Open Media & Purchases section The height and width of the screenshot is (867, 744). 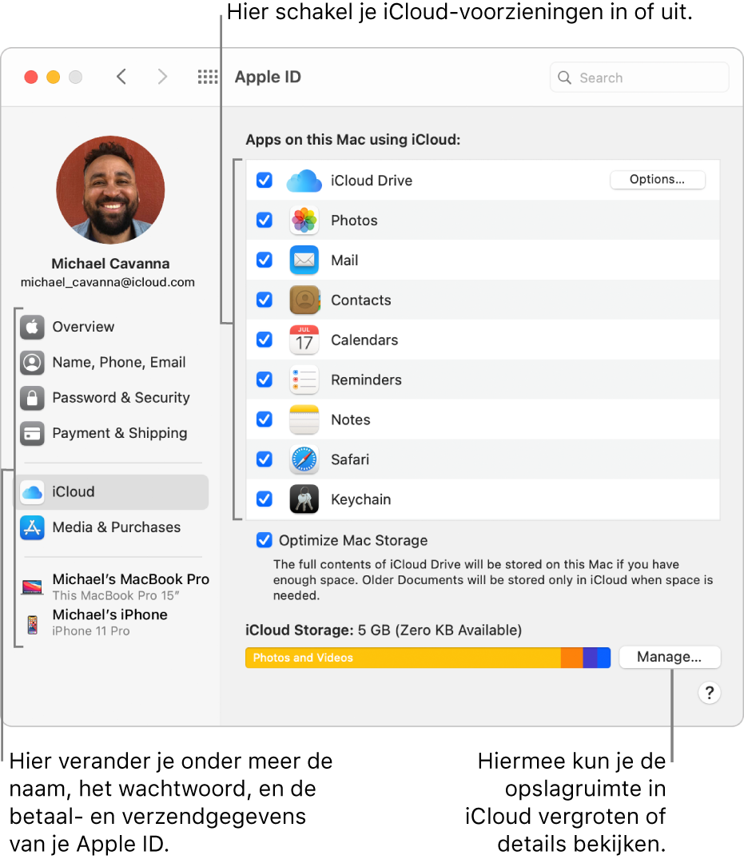tap(113, 527)
